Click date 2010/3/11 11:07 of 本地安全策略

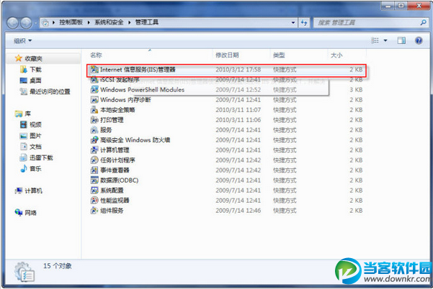coord(238,110)
